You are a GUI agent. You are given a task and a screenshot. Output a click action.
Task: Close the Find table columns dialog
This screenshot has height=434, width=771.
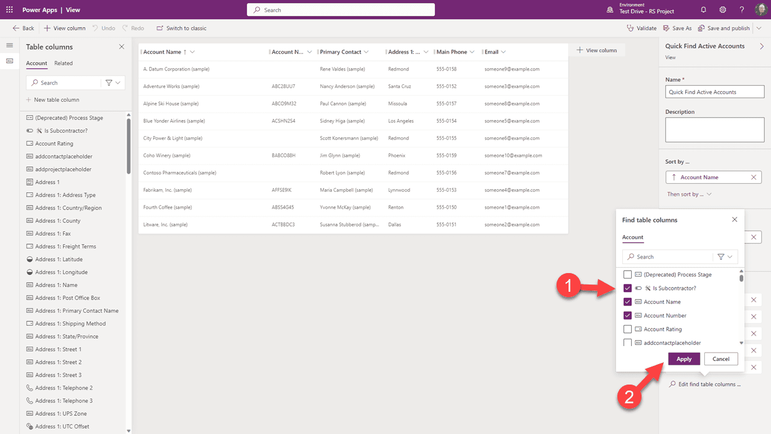[x=734, y=220]
